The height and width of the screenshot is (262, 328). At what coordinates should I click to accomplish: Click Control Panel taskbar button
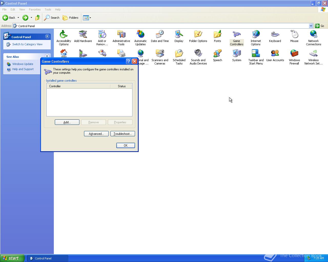coord(48,258)
